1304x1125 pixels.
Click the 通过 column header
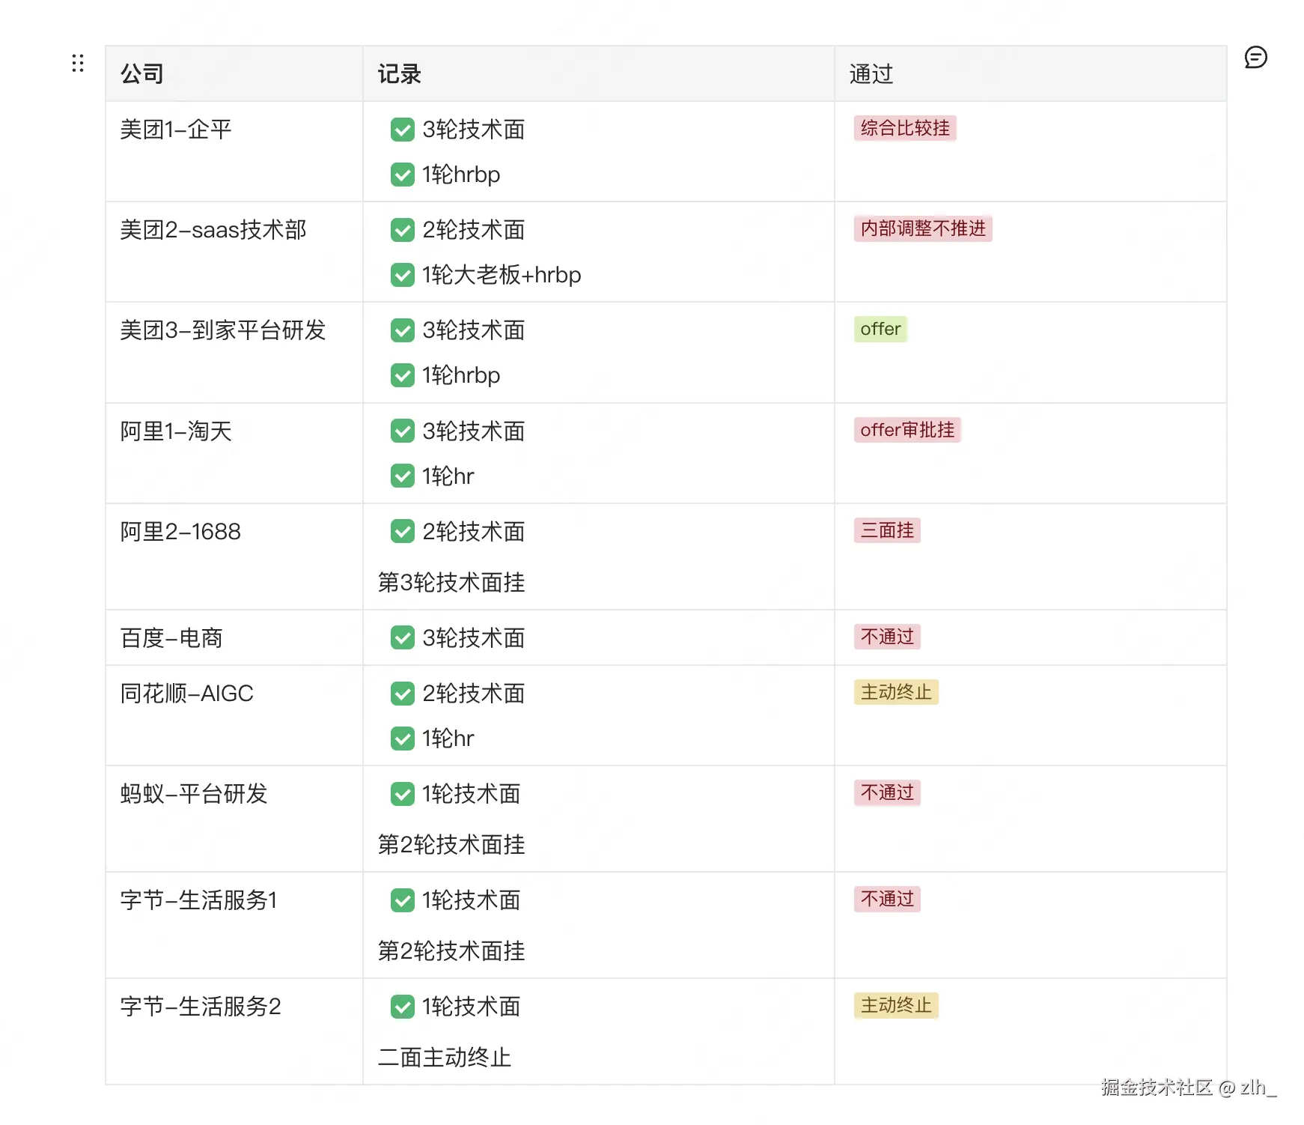pyautogui.click(x=871, y=74)
